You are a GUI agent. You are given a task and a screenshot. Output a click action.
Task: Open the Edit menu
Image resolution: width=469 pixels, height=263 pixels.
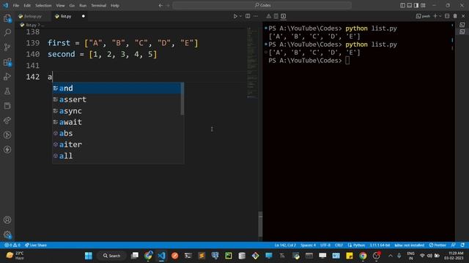27,5
